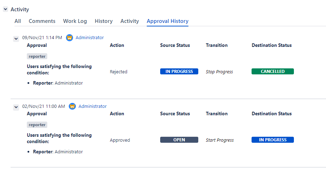Viewport: 326px width, 172px height.
Task: Open Administrator profile link in 09/Nov/21 entry
Action: click(x=90, y=38)
